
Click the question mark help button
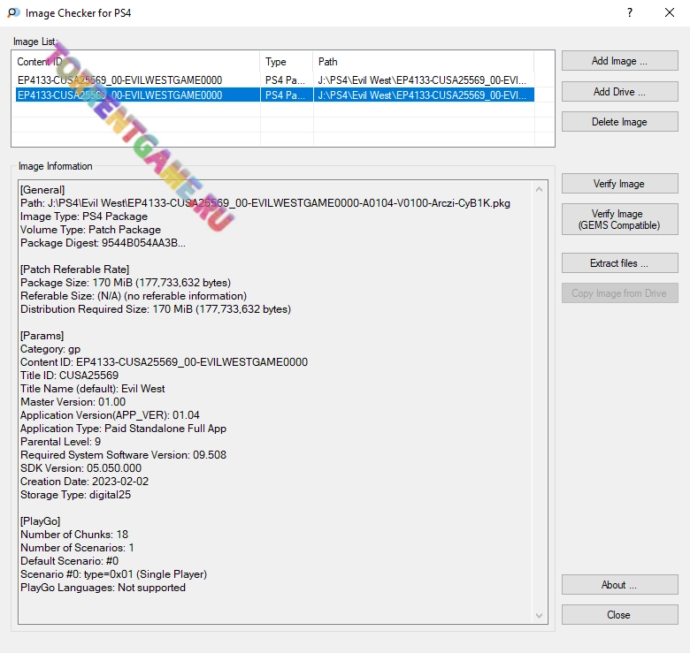click(630, 13)
